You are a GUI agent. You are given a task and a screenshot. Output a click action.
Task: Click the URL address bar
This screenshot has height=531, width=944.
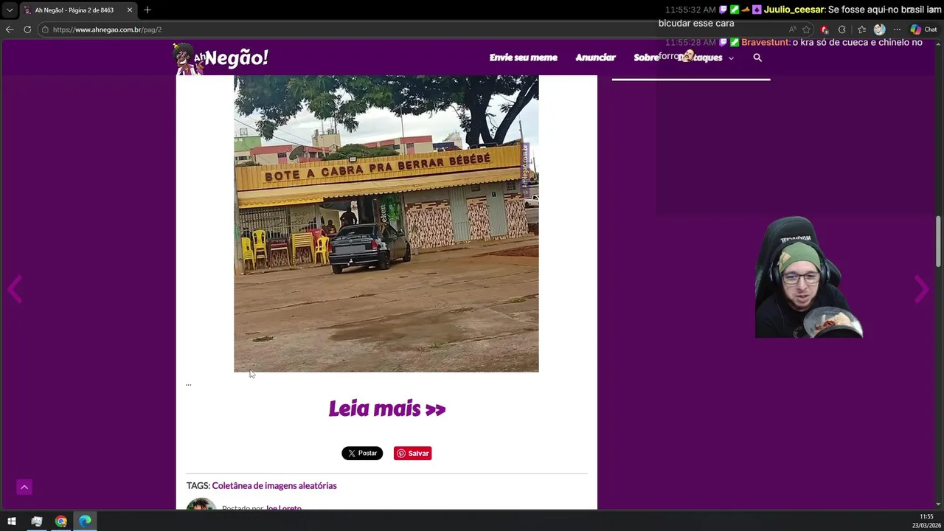[413, 29]
